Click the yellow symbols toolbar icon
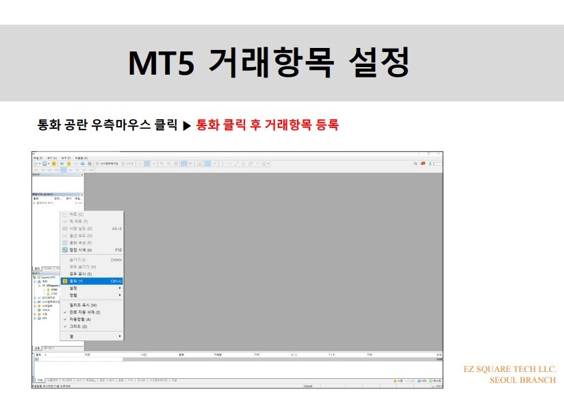The height and width of the screenshot is (398, 564). coord(54,163)
